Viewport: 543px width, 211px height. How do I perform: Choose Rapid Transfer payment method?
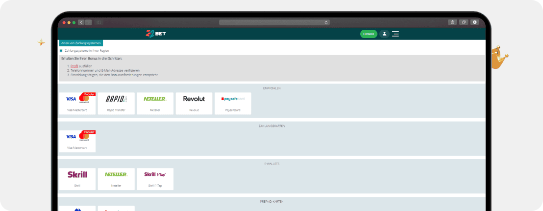click(x=116, y=103)
